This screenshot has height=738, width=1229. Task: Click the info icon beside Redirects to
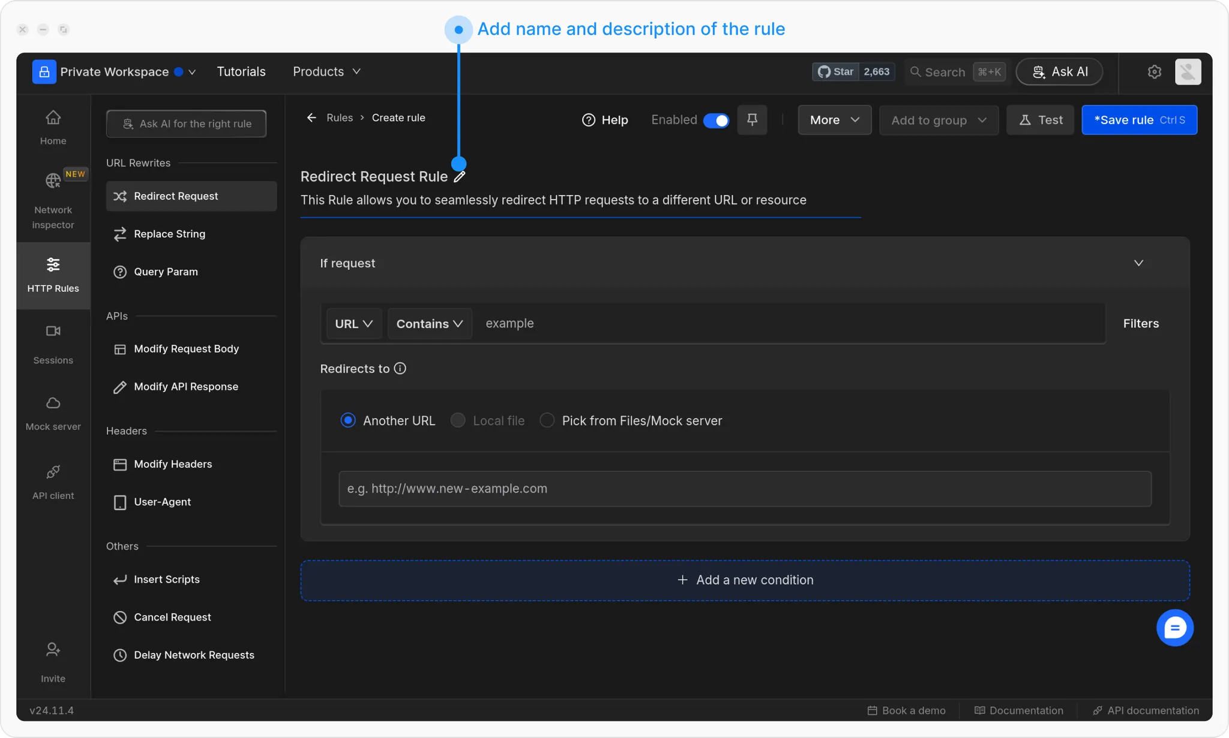[400, 369]
